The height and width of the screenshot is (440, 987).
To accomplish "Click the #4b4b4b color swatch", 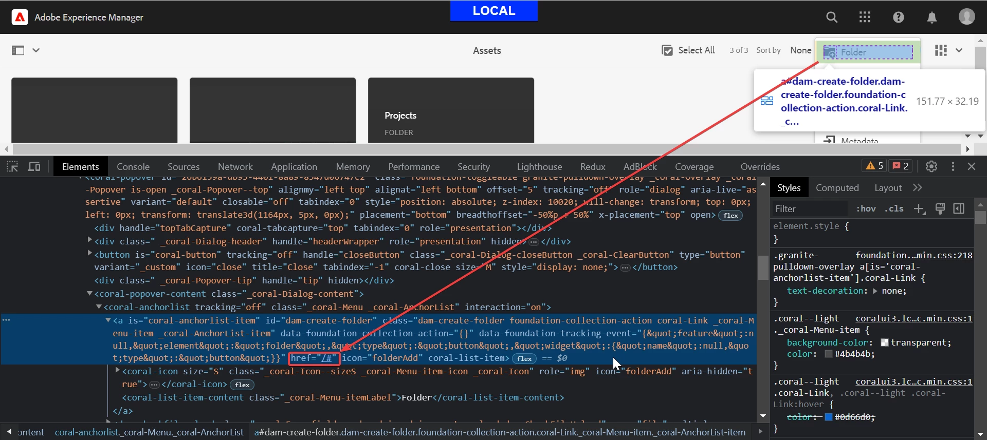I will point(829,354).
